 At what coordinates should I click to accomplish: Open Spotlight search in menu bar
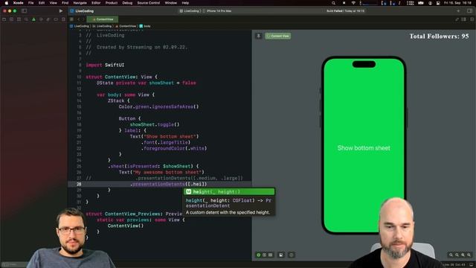333,3
